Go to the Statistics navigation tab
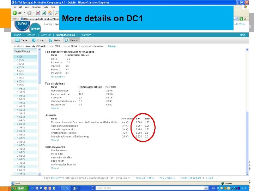Image resolution: width=254 pixels, height=191 pixels. click(x=86, y=35)
